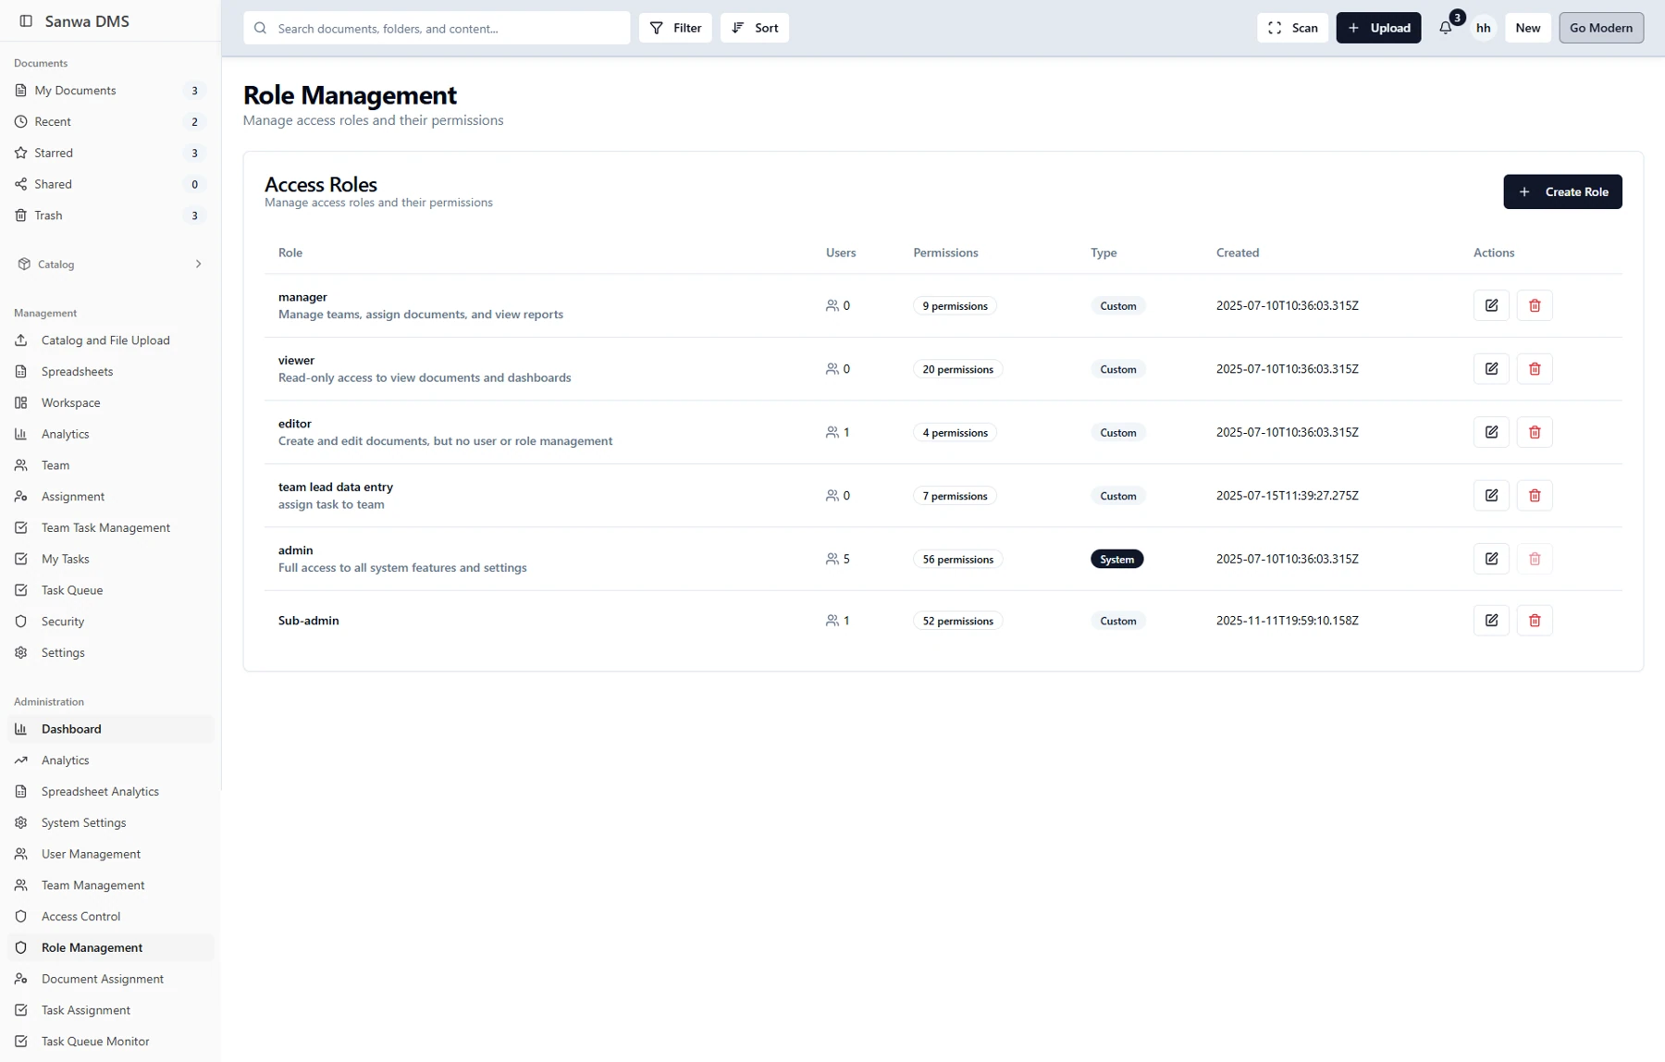Click the My Documents file icon
Viewport: 1665px width, 1062px height.
(21, 91)
